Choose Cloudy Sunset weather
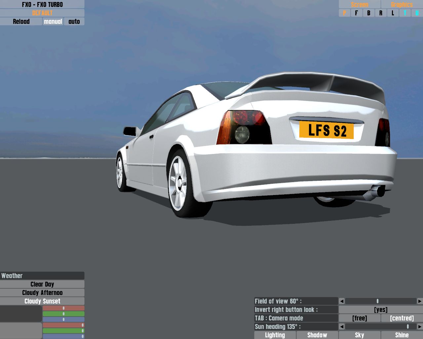Screen dimensions: 423x339 42,301
